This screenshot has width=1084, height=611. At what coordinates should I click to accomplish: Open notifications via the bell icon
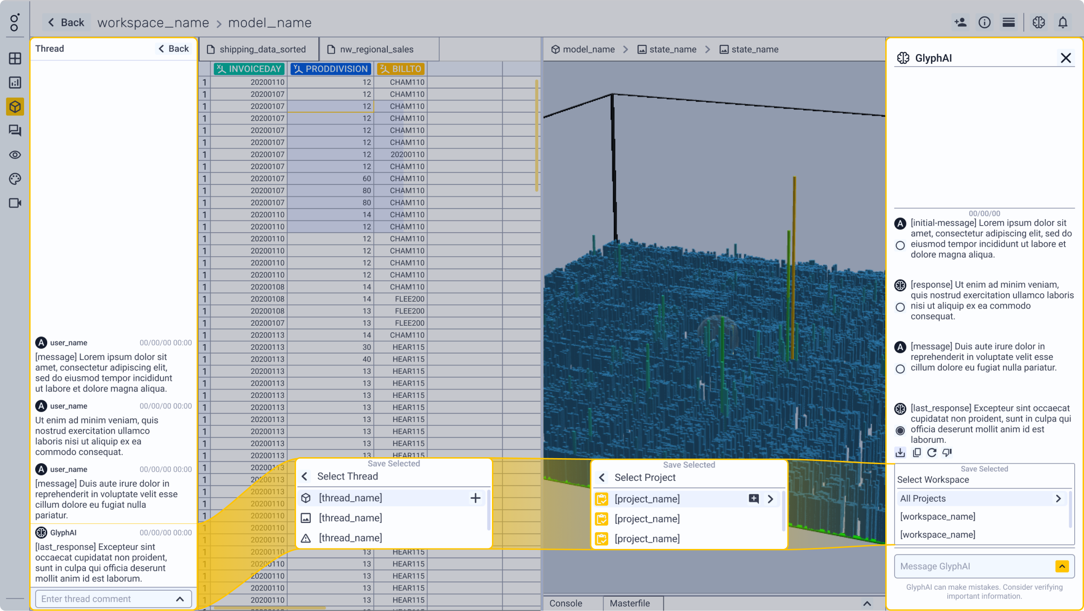click(x=1063, y=22)
